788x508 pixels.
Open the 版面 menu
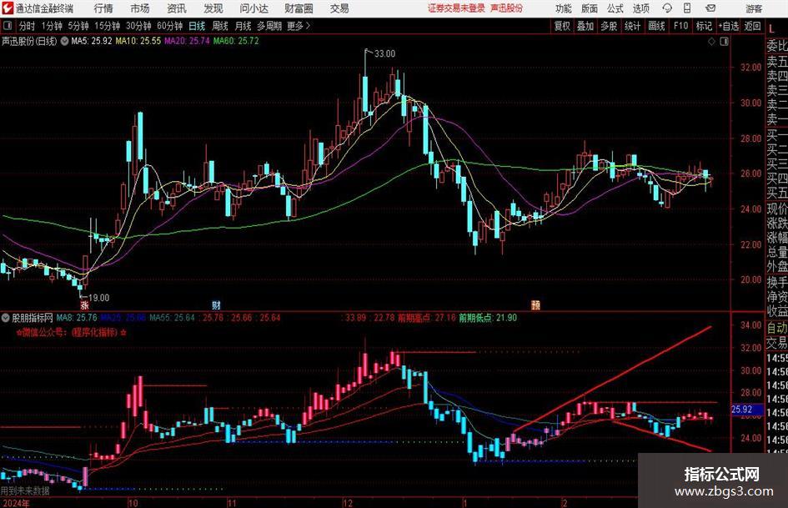590,8
